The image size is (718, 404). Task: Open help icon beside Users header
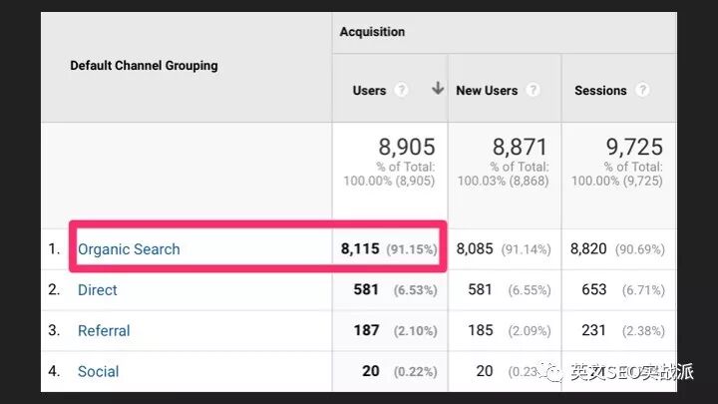tap(401, 90)
